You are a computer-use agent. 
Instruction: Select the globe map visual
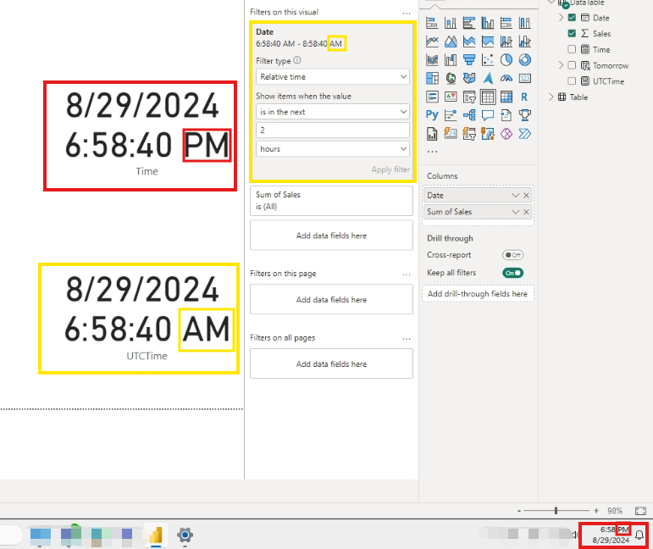coord(451,78)
